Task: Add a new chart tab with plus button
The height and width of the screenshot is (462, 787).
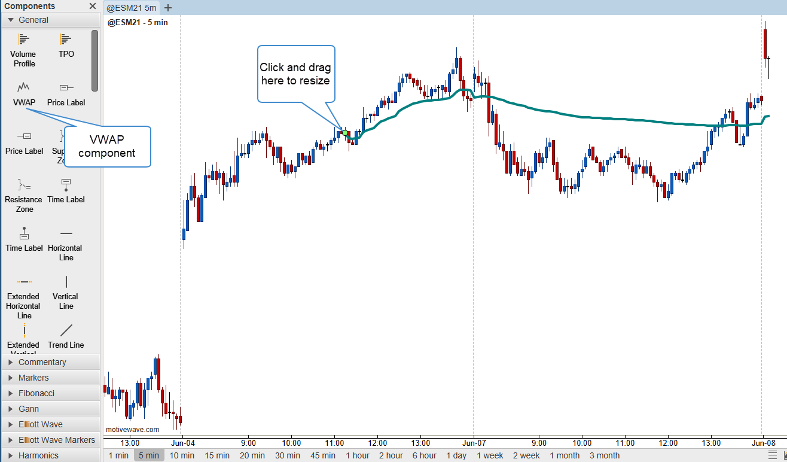Action: (x=168, y=8)
